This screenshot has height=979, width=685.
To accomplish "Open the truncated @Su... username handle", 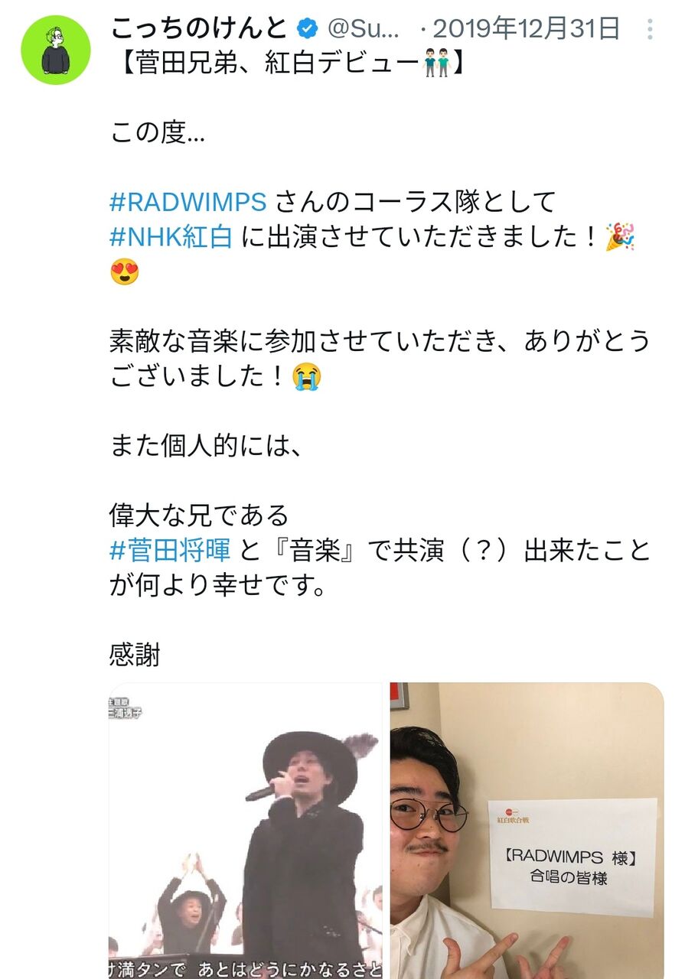I will pyautogui.click(x=364, y=30).
